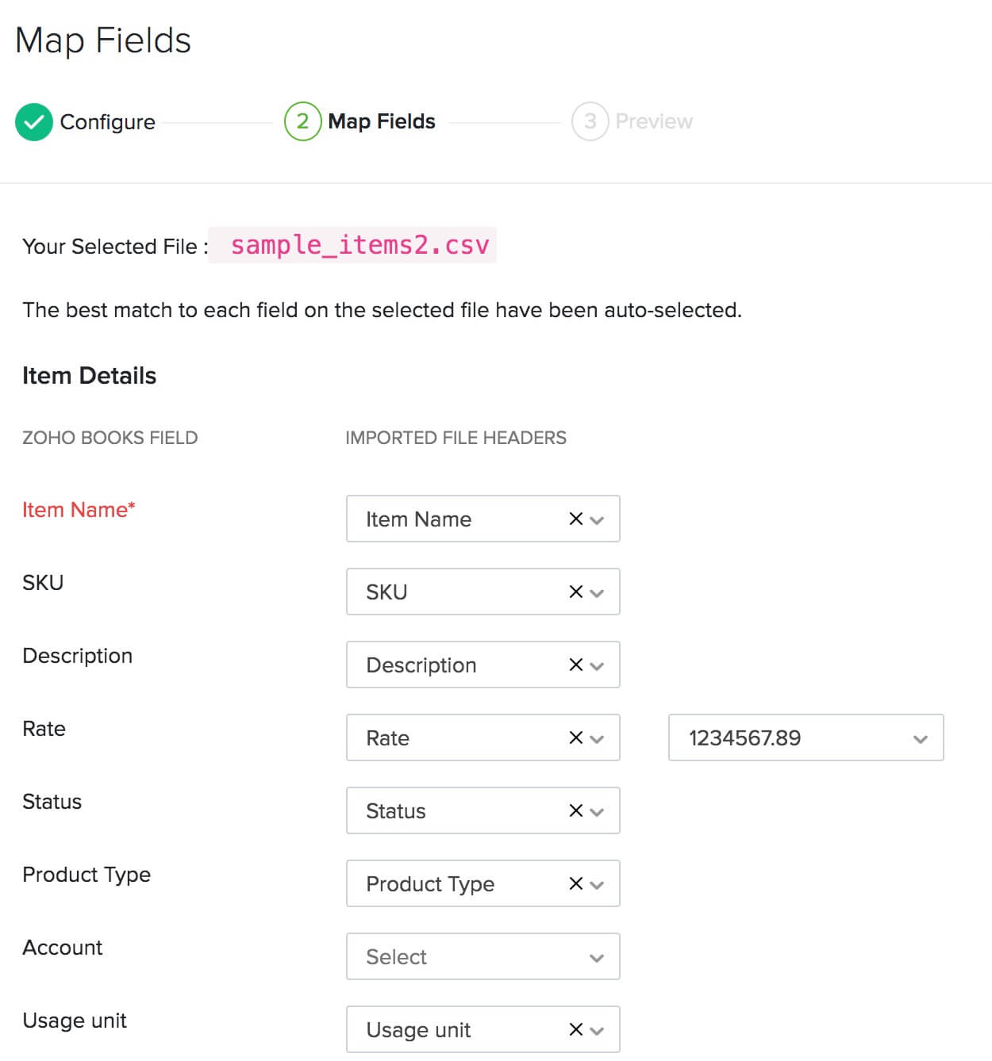Open the SKU dropdown chevron
Image resolution: width=992 pixels, height=1061 pixels.
click(x=598, y=593)
